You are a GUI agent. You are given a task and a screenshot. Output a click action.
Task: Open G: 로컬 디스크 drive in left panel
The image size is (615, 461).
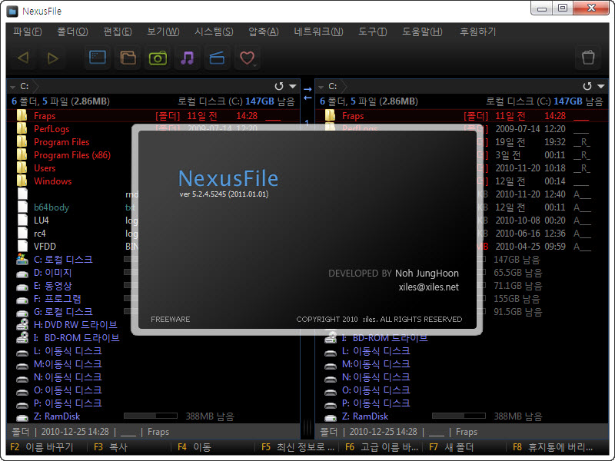63,312
